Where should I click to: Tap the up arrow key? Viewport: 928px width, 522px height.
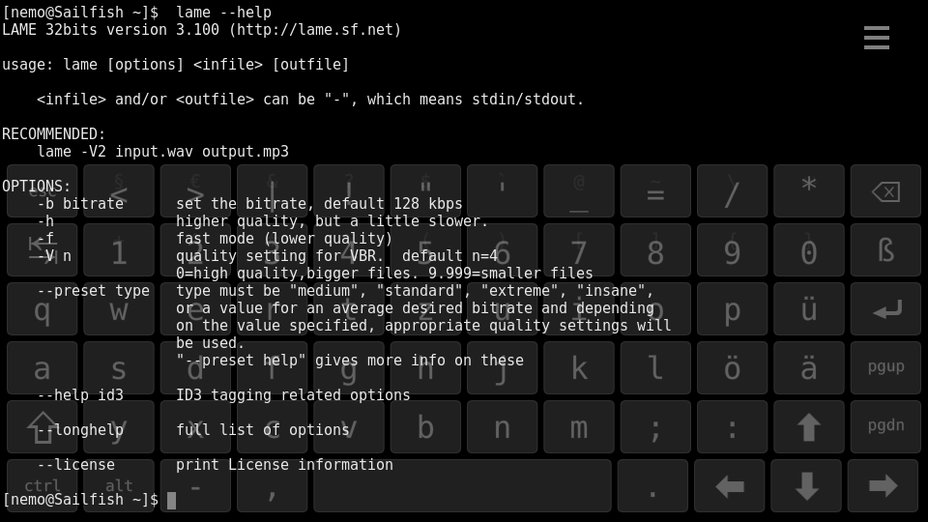coord(808,426)
